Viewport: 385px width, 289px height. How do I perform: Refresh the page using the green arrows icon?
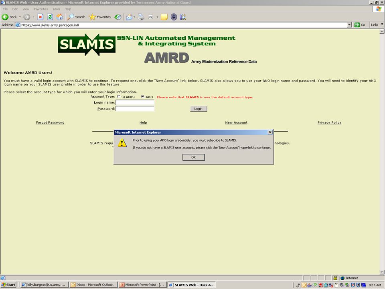coord(50,17)
